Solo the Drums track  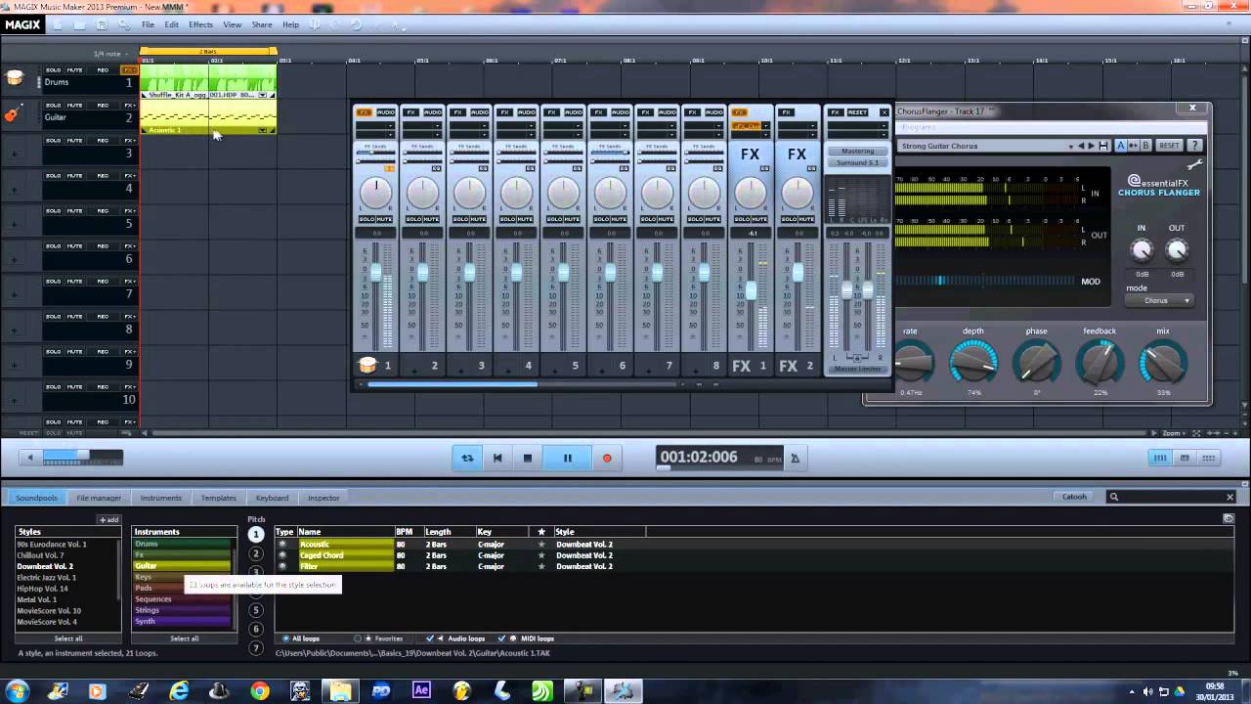tap(53, 70)
